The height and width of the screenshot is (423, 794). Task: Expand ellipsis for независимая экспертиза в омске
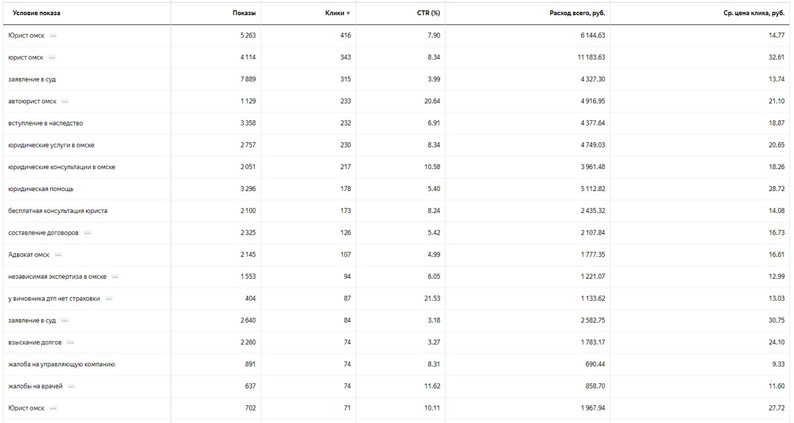pos(115,277)
